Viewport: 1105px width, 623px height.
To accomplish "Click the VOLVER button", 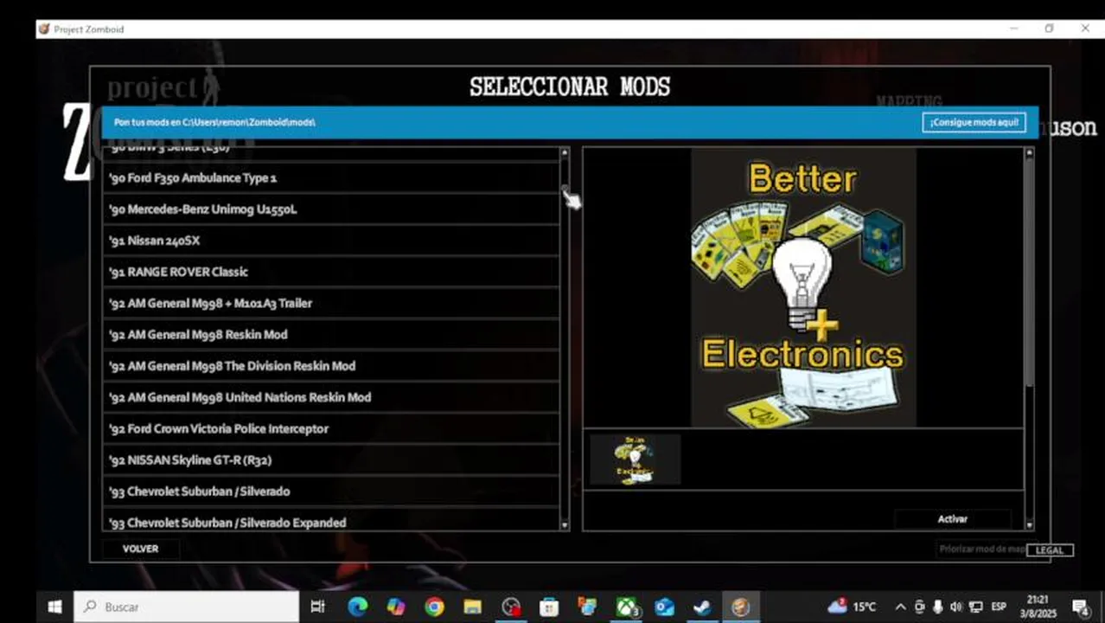I will 140,549.
